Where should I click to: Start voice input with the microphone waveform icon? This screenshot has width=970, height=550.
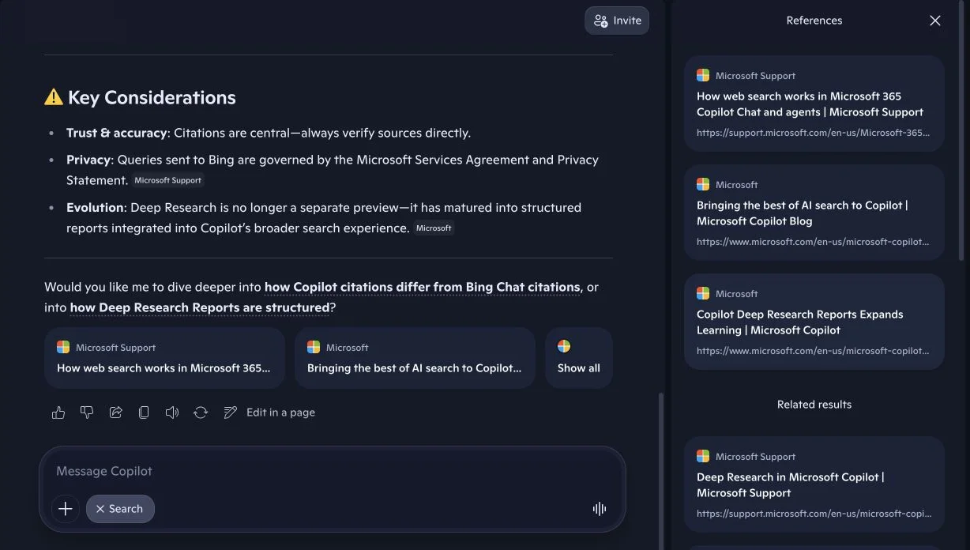click(x=600, y=509)
